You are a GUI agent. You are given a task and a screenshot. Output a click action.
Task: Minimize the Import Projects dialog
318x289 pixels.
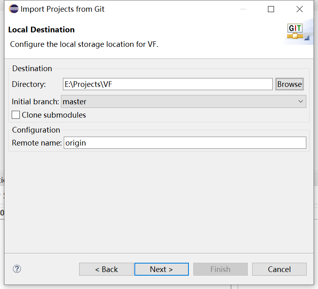point(243,9)
